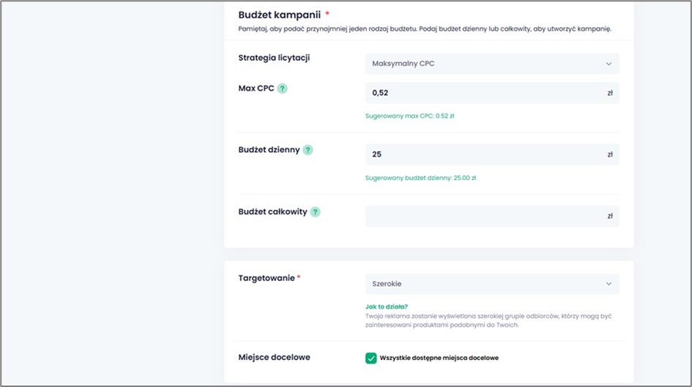This screenshot has width=692, height=387.
Task: Click the zł suffix in Max CPC field
Action: tap(610, 93)
